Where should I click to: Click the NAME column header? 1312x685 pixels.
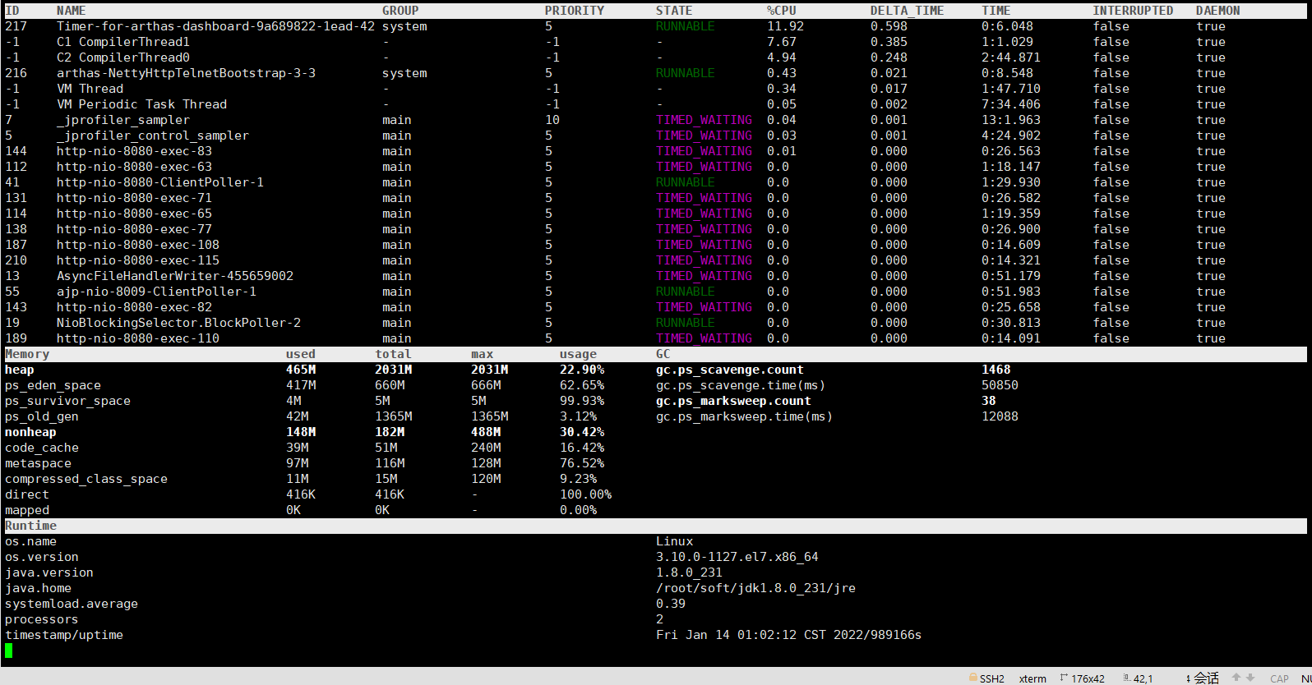[x=72, y=11]
